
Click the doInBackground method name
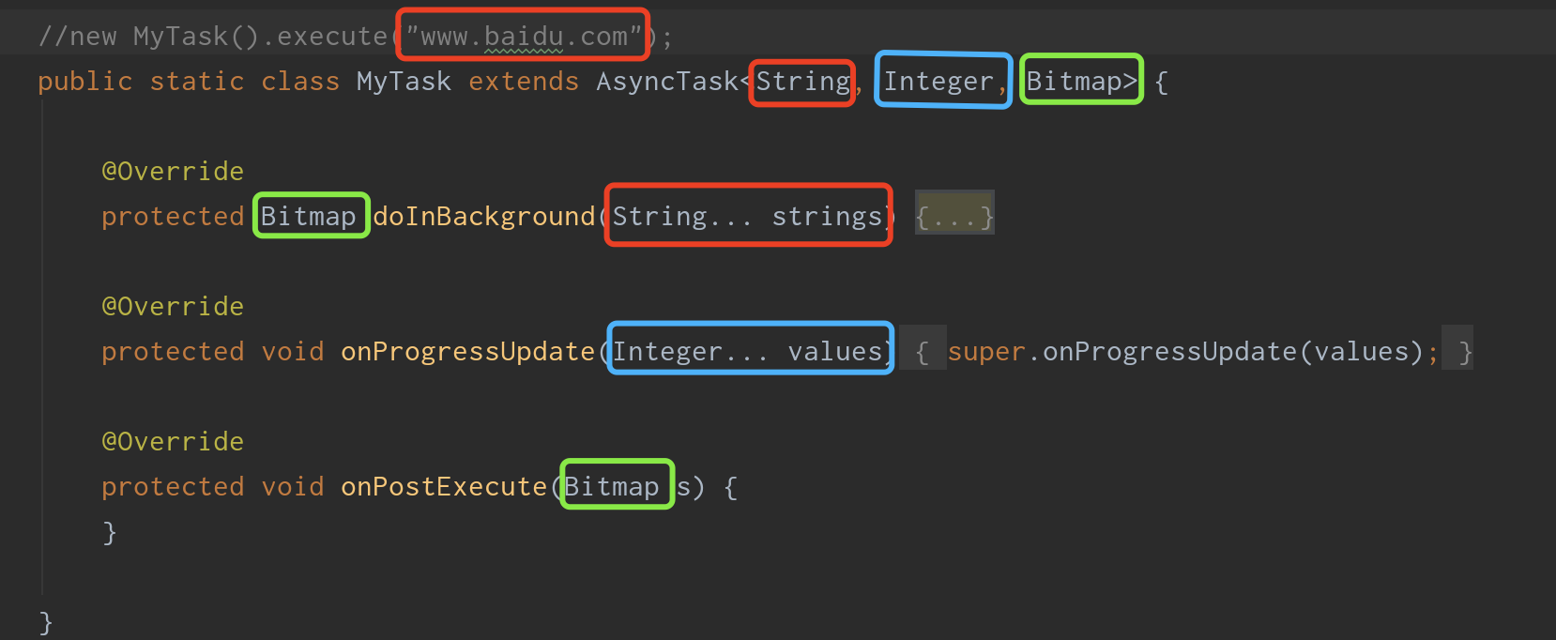point(484,217)
